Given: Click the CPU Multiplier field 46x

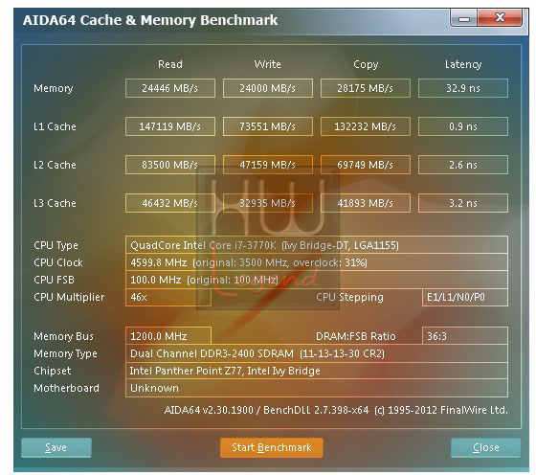Looking at the screenshot, I should click(168, 297).
